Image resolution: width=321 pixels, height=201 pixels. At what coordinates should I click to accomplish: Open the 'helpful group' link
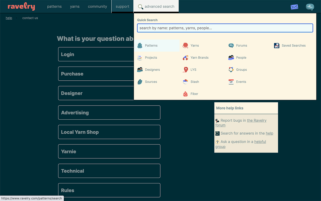click(260, 142)
